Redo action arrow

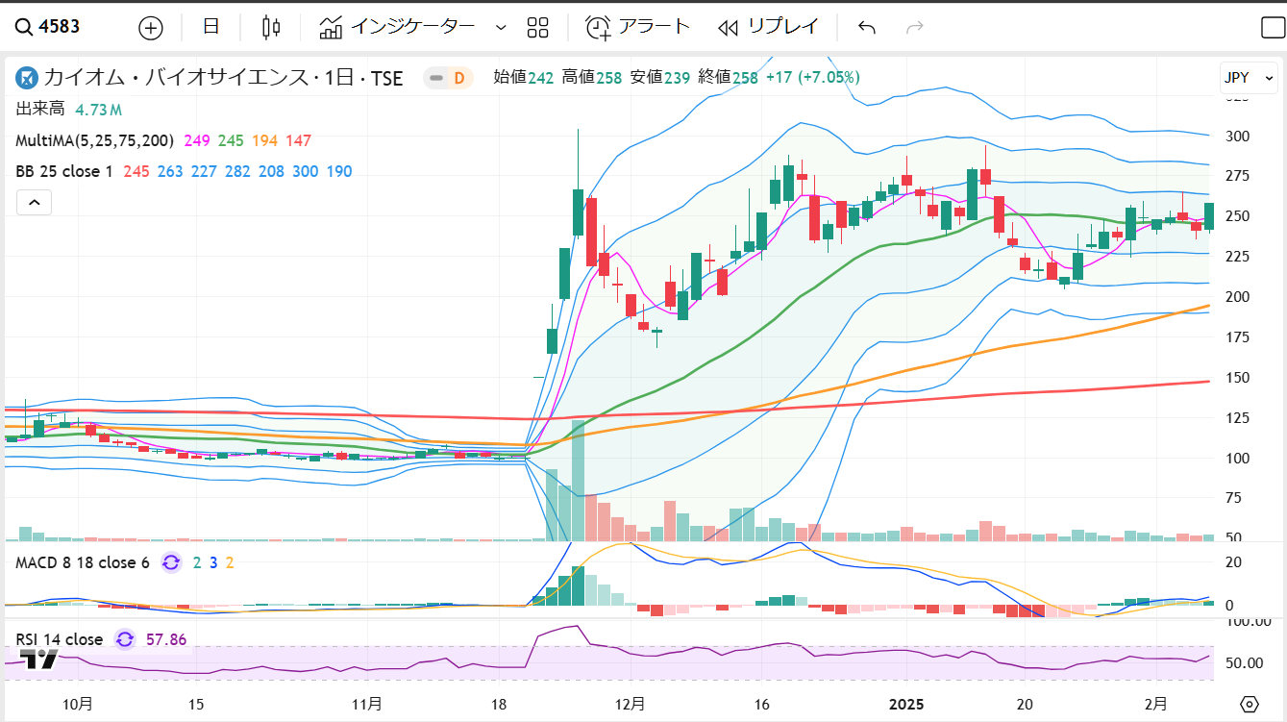[915, 27]
